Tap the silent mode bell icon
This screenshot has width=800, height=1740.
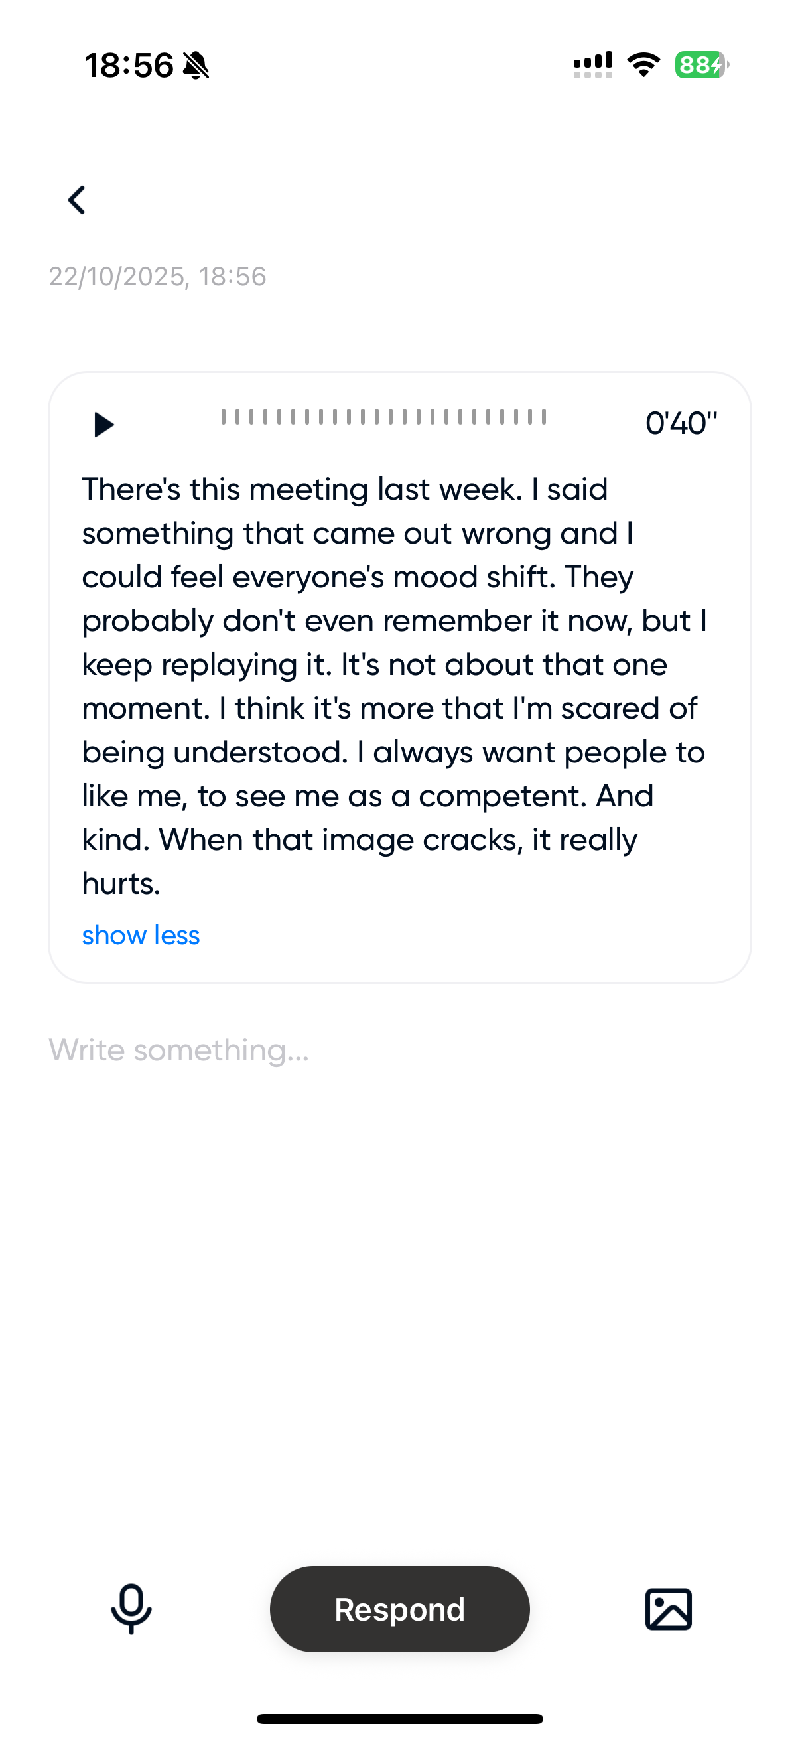pos(196,66)
